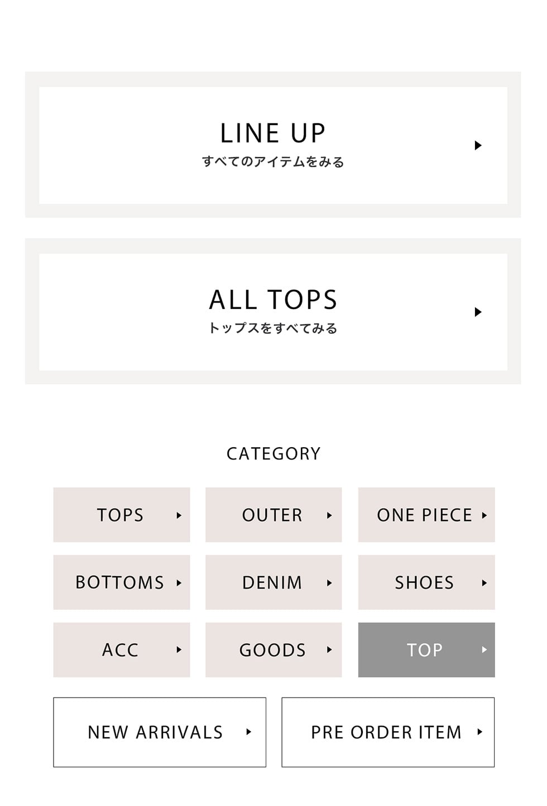
Task: Select the DENIM category label
Action: click(x=272, y=582)
